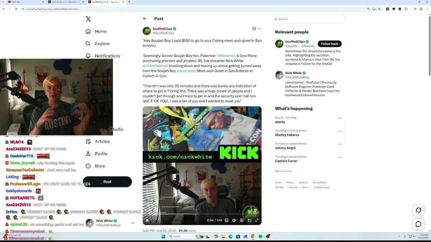Viewport: 431px width, 242px height.
Task: Open floating messages chat button
Action: point(419,225)
